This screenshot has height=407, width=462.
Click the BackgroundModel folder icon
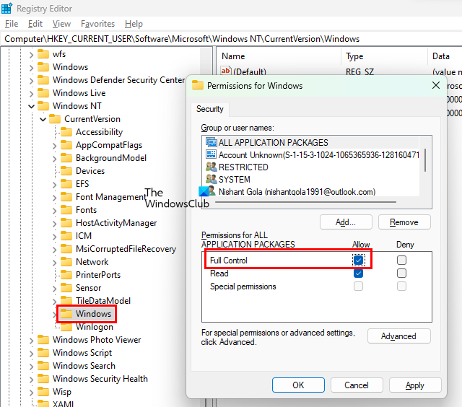tap(66, 158)
